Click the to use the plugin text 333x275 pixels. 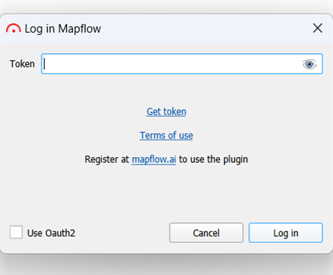(214, 159)
